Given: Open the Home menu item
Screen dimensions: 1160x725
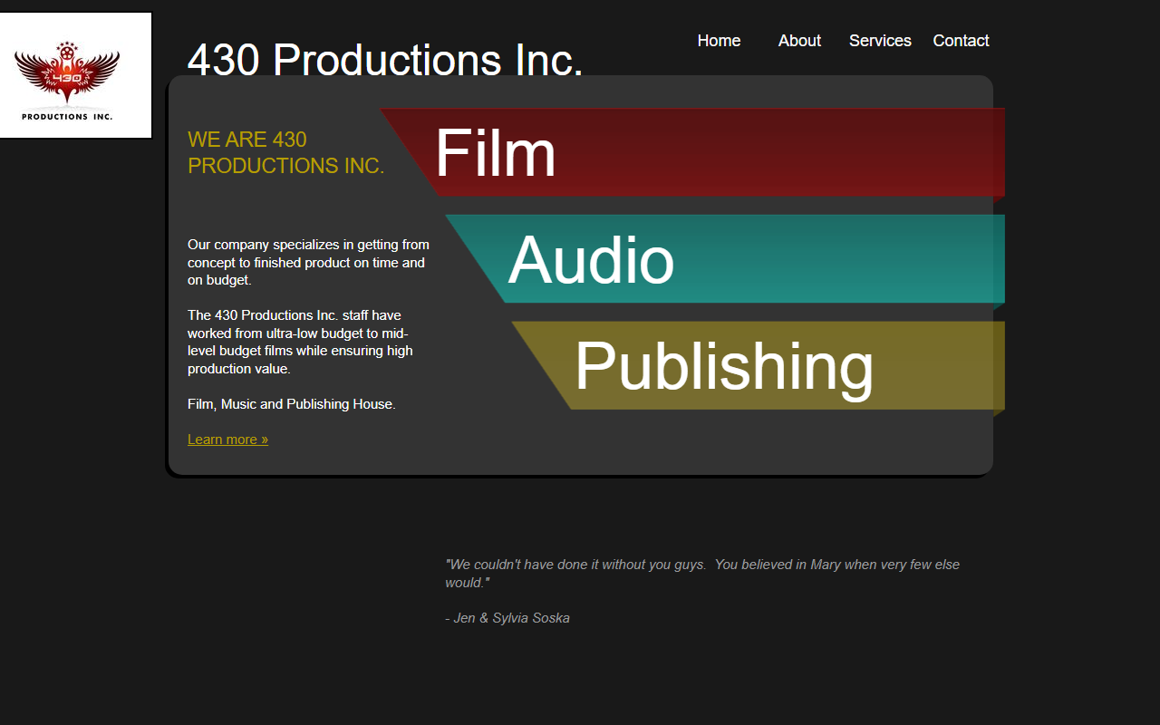Looking at the screenshot, I should point(719,41).
